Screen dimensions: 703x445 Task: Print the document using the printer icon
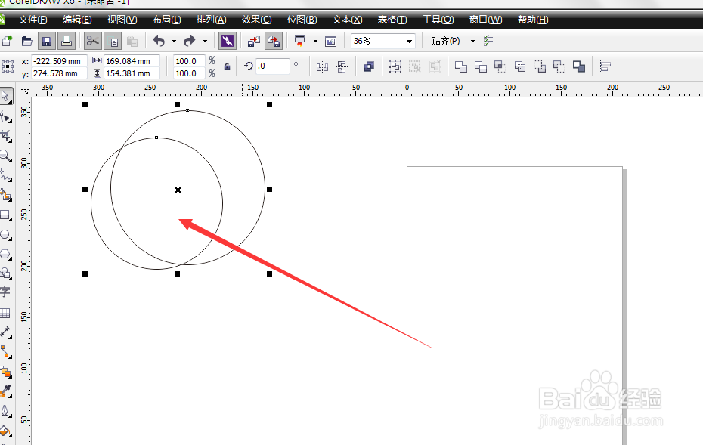(x=67, y=42)
